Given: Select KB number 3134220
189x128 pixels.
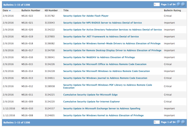Looking at the screenshot, I should pos(50,102).
